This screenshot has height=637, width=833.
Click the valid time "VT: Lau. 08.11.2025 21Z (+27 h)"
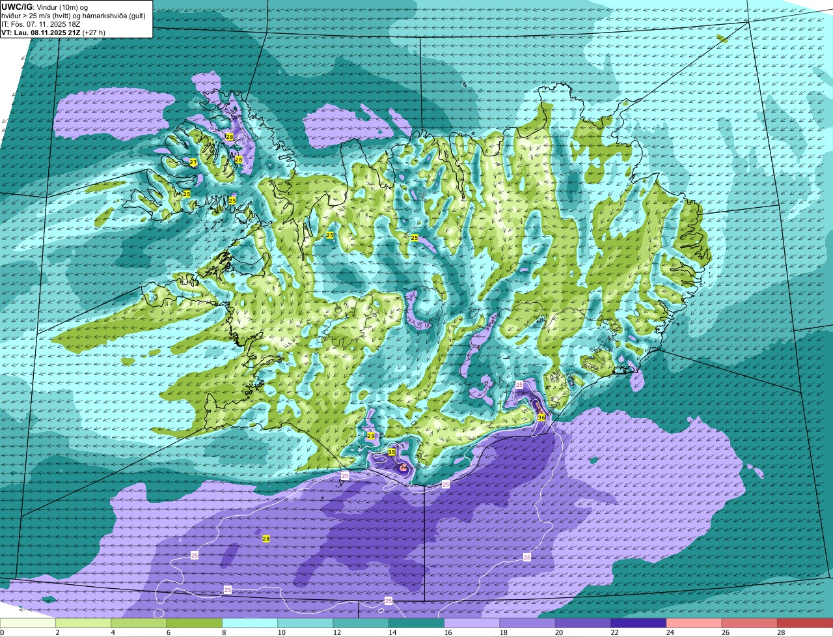click(x=53, y=32)
